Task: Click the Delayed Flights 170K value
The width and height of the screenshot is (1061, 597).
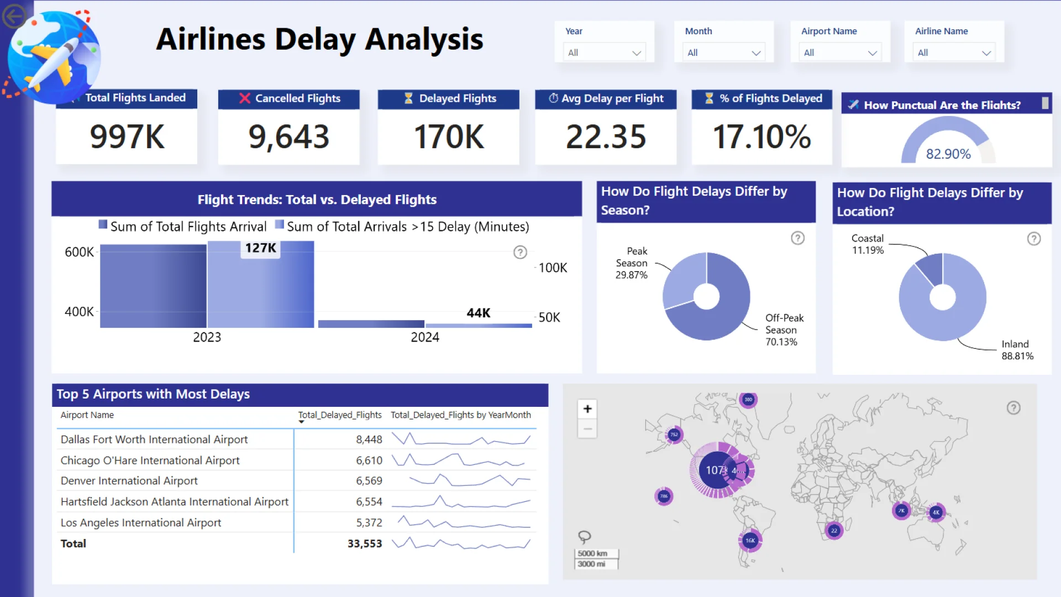Action: (x=449, y=137)
